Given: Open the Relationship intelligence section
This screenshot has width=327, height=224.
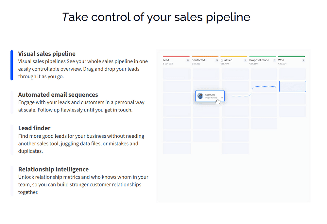Looking at the screenshot, I should pyautogui.click(x=53, y=169).
